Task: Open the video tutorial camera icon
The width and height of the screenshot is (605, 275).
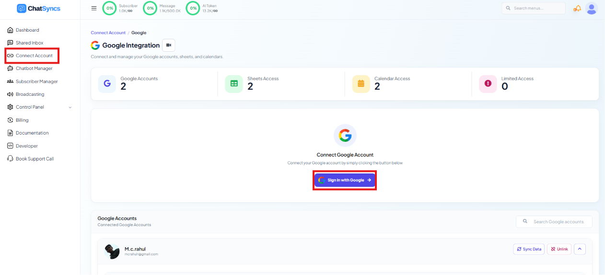Action: 168,45
